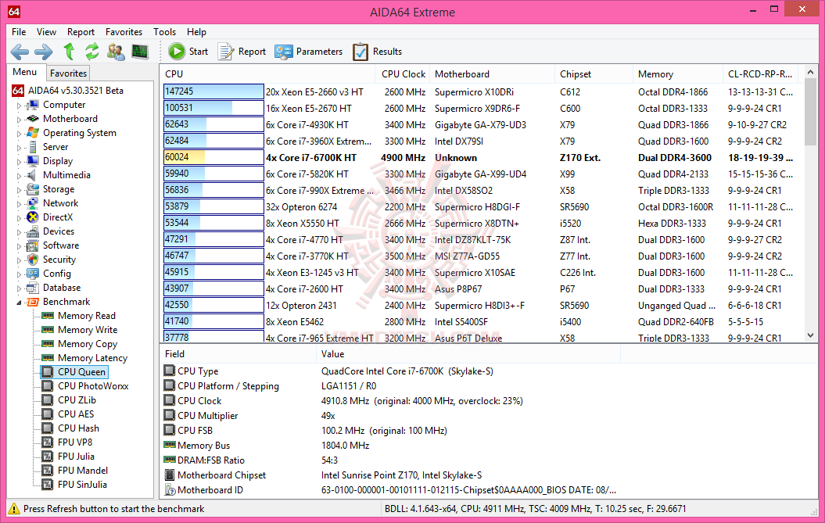Switch to the Menu tab
825x523 pixels.
pos(25,72)
